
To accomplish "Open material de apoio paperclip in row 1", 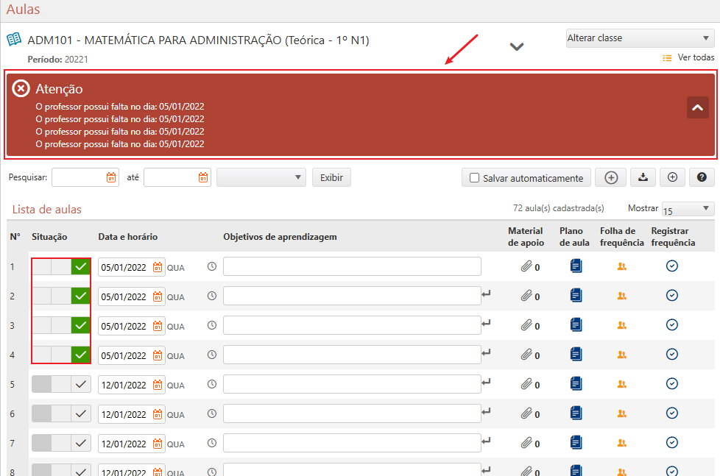I will coord(526,266).
